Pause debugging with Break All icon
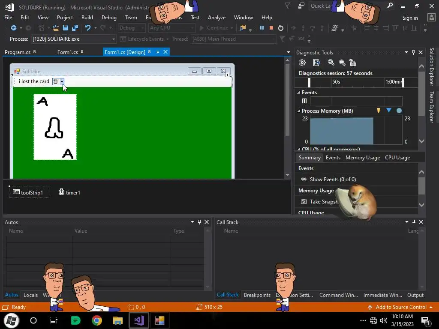Screen dimensions: 439x329 tap(262, 28)
